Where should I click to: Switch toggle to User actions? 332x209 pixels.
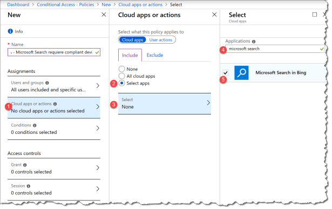tap(161, 40)
